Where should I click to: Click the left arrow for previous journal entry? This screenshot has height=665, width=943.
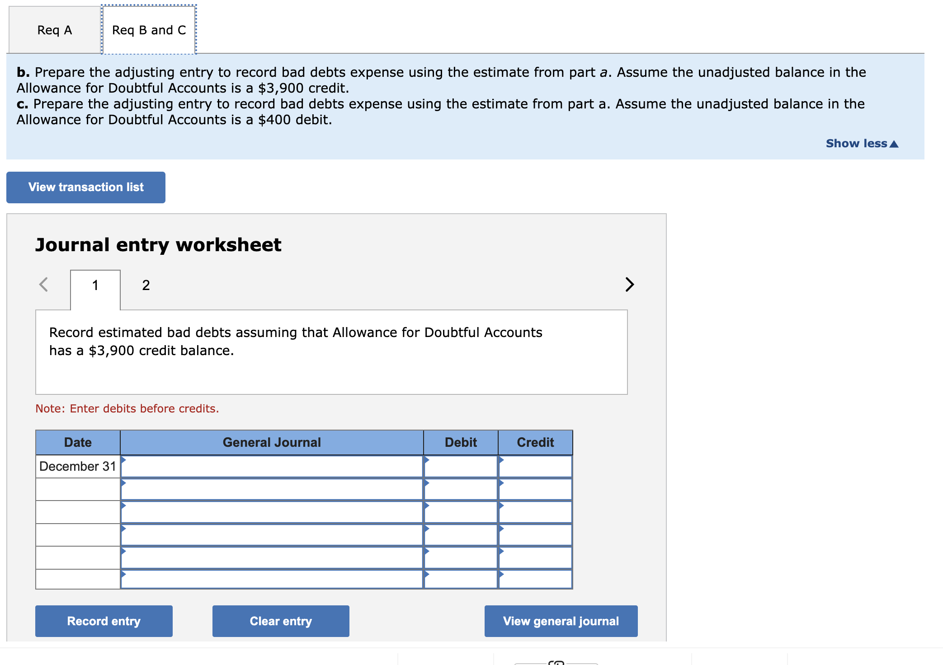click(x=43, y=285)
